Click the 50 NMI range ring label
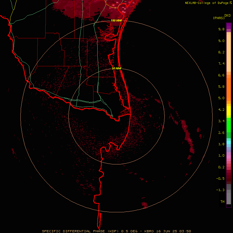The width and height of the screenshot is (233, 233). click(116, 68)
